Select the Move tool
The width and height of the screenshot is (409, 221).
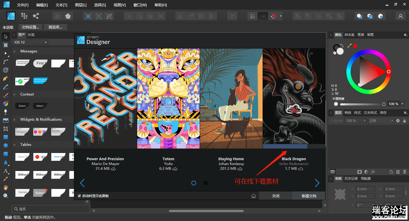click(6, 37)
